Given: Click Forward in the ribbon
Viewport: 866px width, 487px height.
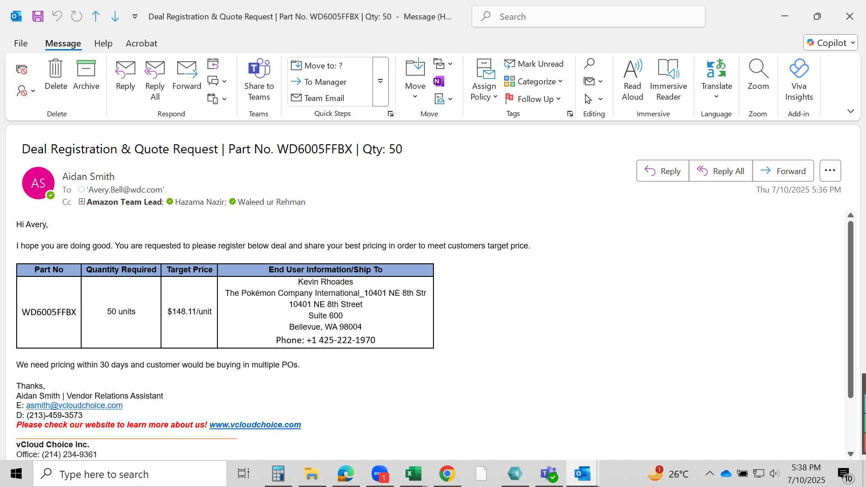Looking at the screenshot, I should 187,75.
